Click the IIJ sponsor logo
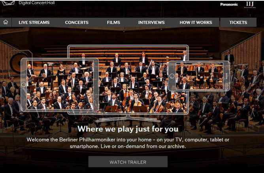Screen dimensions: 264x173 (x=250, y=5)
